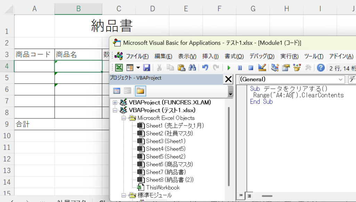Enable Design Mode from the toolbar
Image resolution: width=356 pixels, height=202 pixels.
tap(262, 68)
